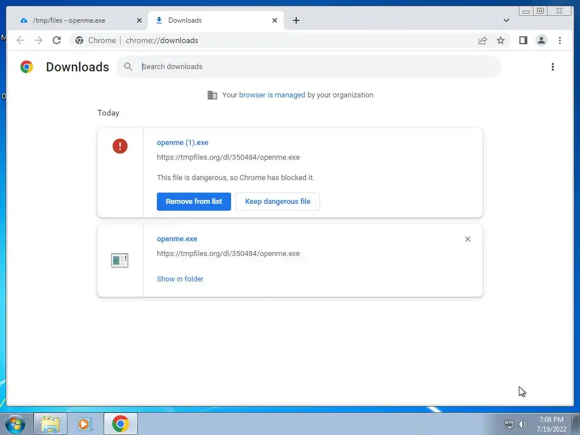Click the Remove from list button
The image size is (580, 435).
(194, 202)
